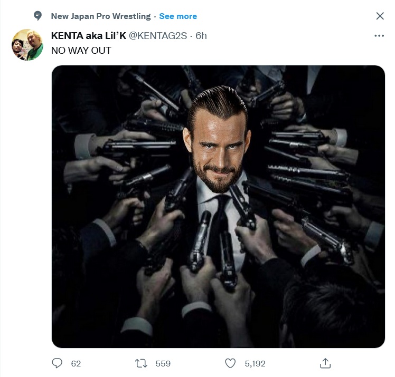The image size is (395, 377).
Task: Open the share tweet options
Action: (x=325, y=363)
